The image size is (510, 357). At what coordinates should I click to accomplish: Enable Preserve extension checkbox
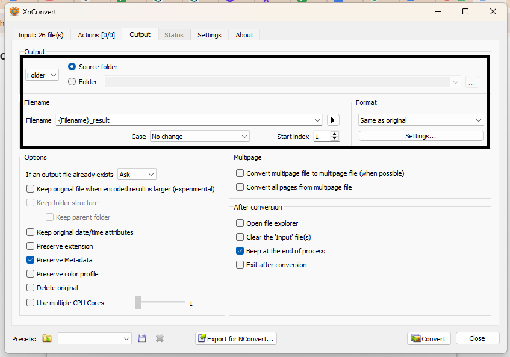pyautogui.click(x=30, y=246)
